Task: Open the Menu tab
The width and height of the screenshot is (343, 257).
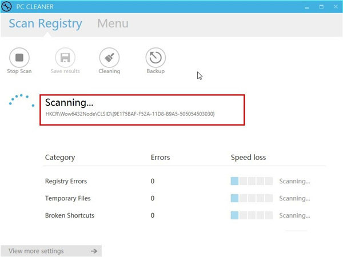Action: pos(113,24)
